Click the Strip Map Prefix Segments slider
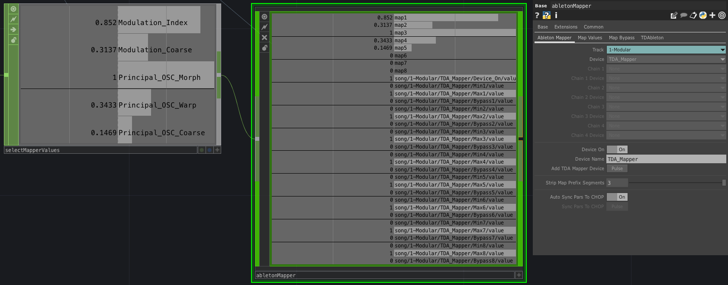This screenshot has height=285, width=728. pos(676,183)
